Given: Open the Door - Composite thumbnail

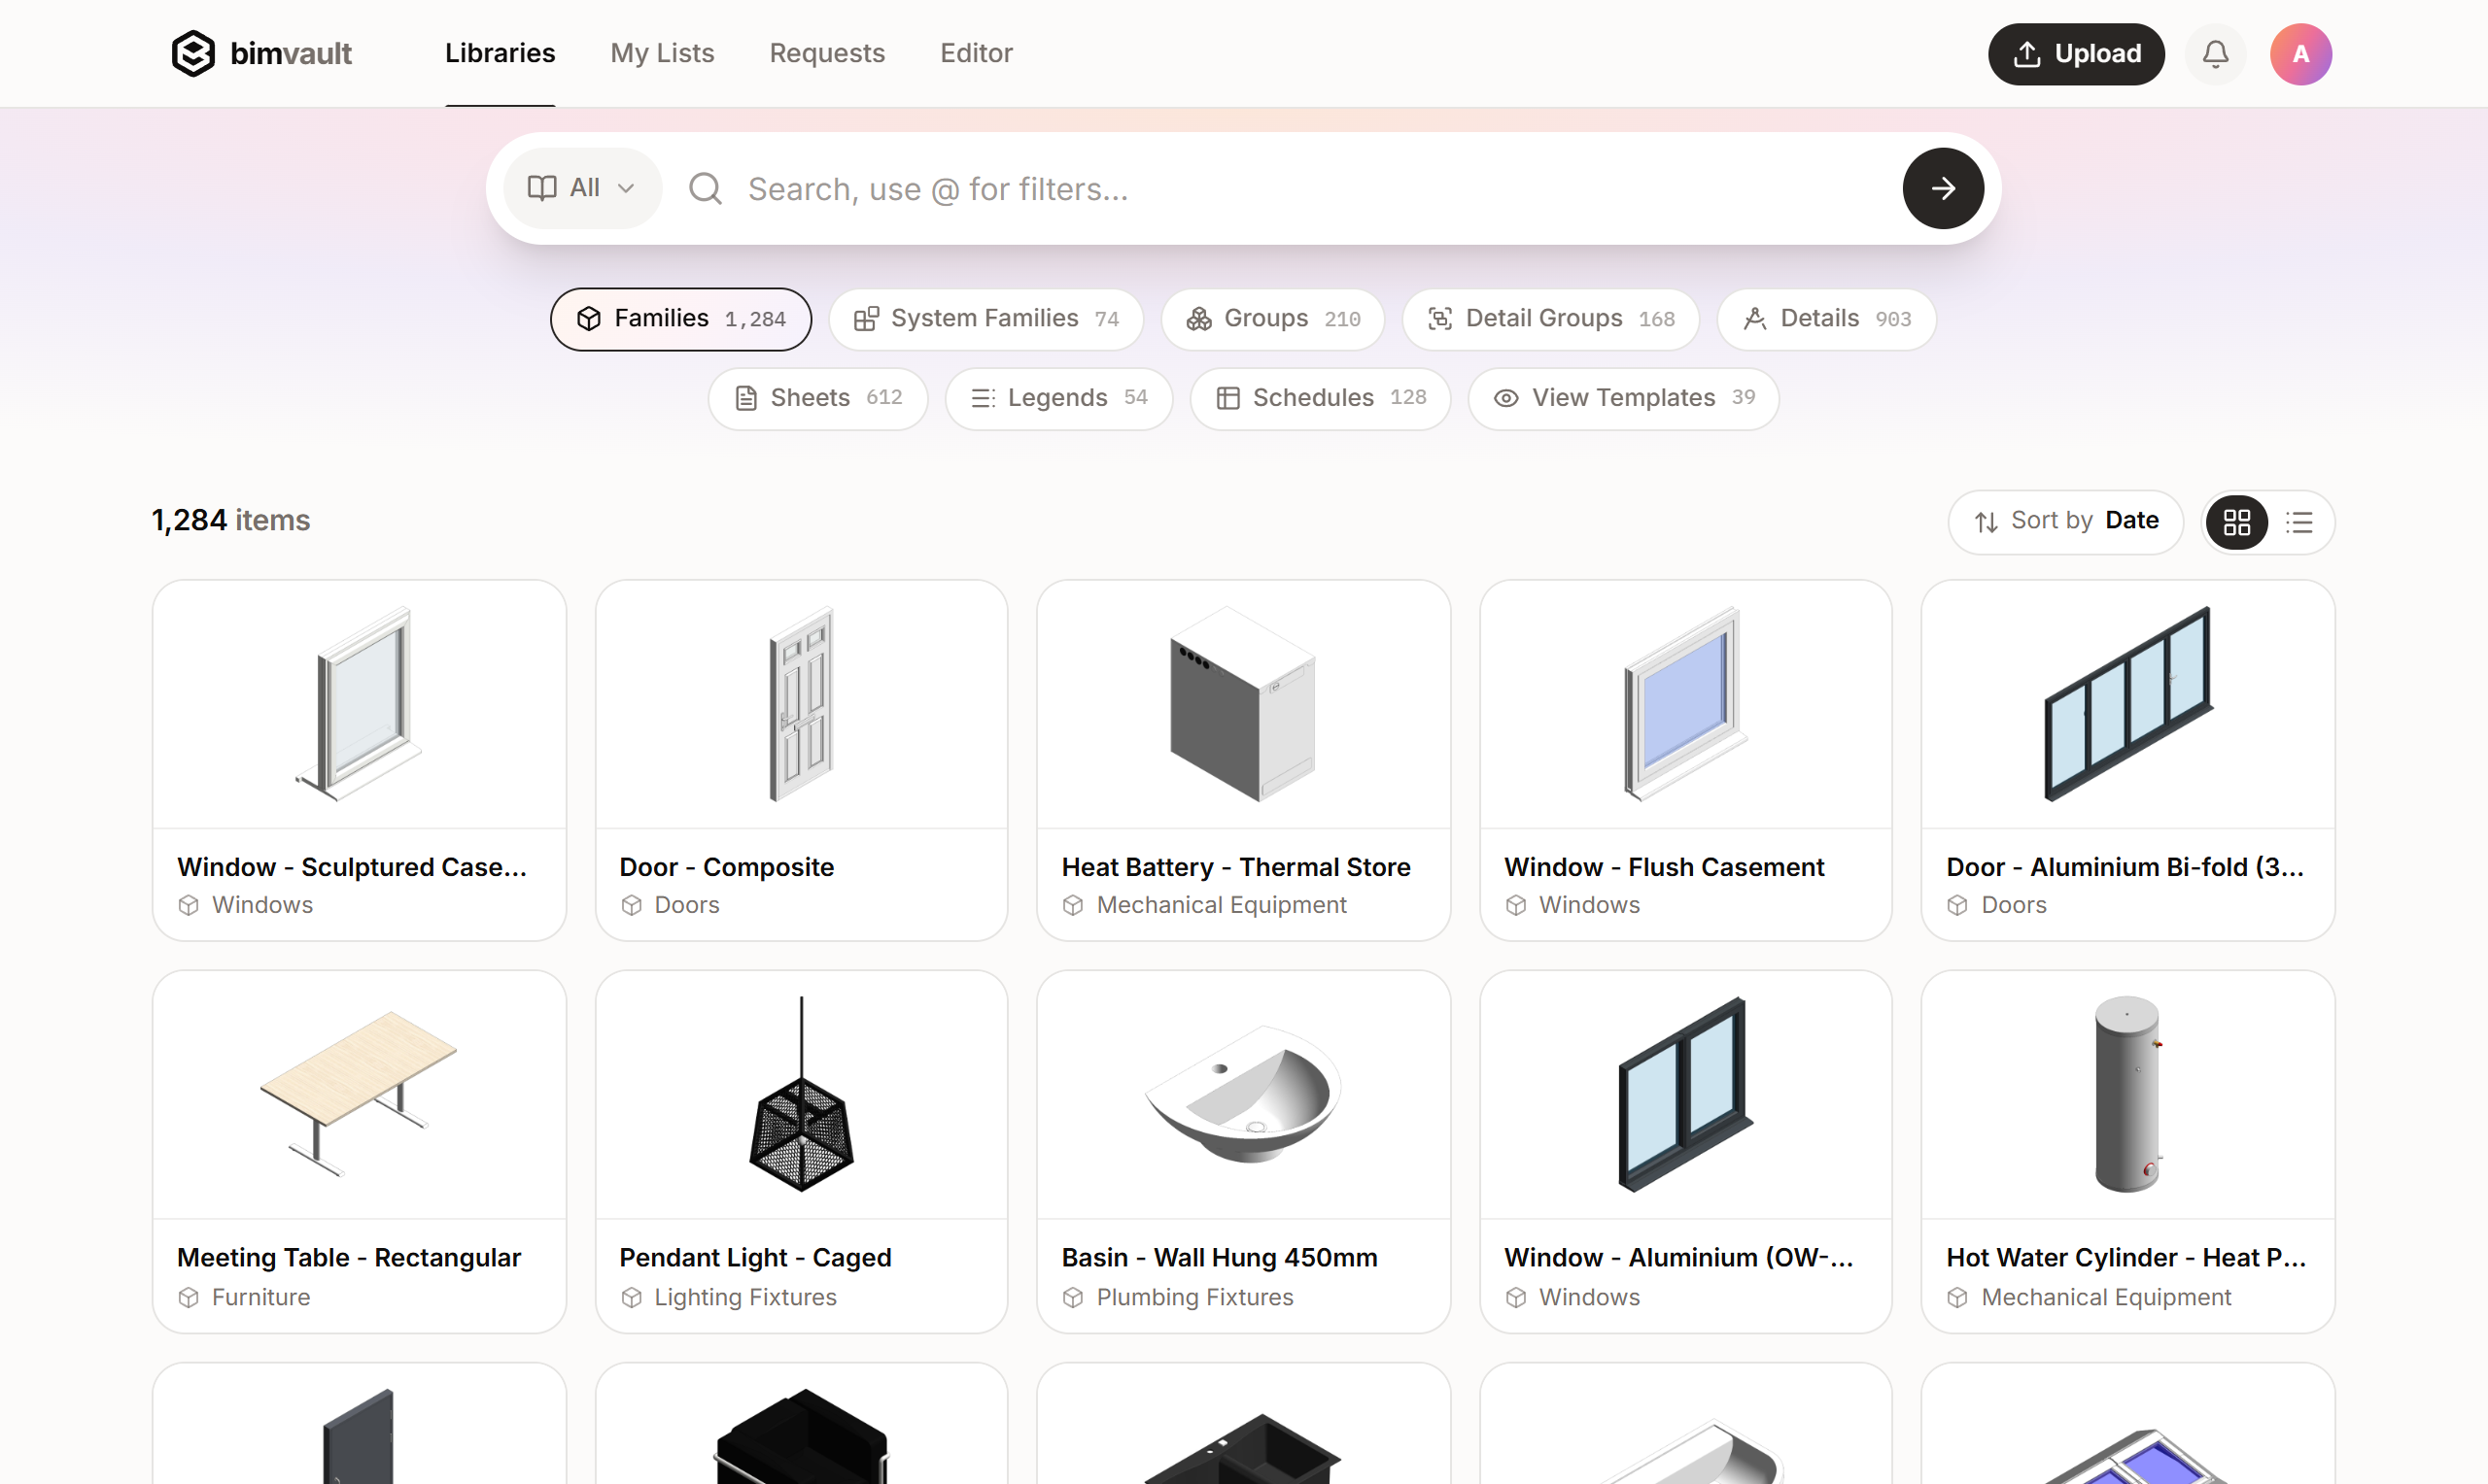Looking at the screenshot, I should pyautogui.click(x=802, y=704).
